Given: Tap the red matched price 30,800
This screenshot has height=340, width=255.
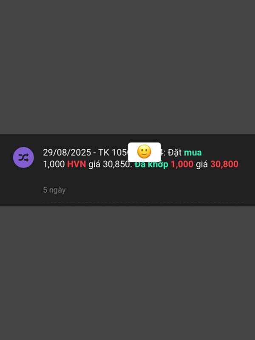Looking at the screenshot, I should pos(224,164).
